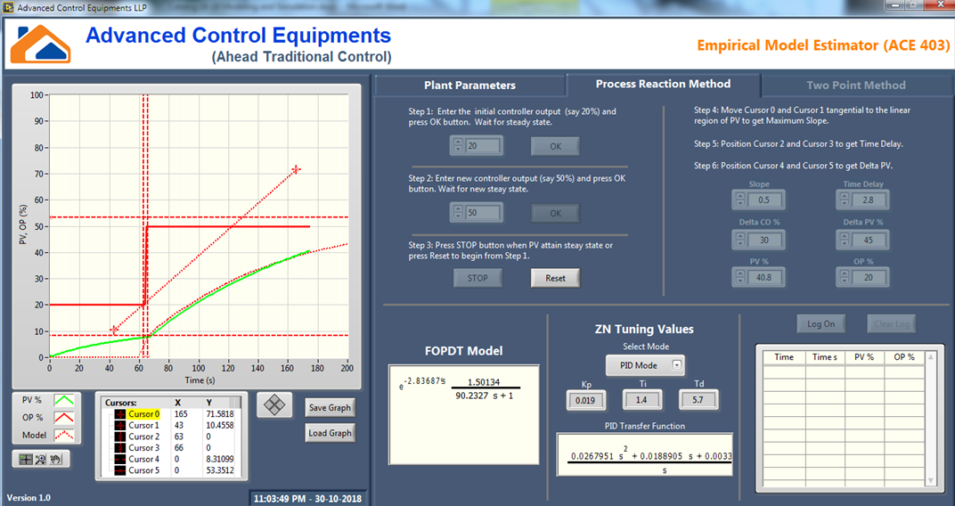This screenshot has height=506, width=955.
Task: Open the Model dotted plot style swatch
Action: pos(64,435)
